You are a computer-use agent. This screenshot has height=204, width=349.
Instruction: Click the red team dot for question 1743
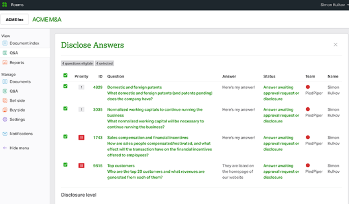[x=308, y=137]
